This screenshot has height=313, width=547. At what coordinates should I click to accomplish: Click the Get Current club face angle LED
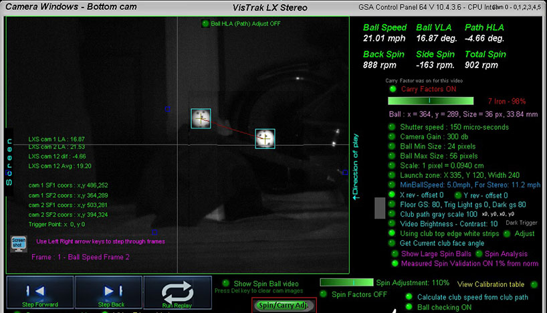[x=392, y=243]
